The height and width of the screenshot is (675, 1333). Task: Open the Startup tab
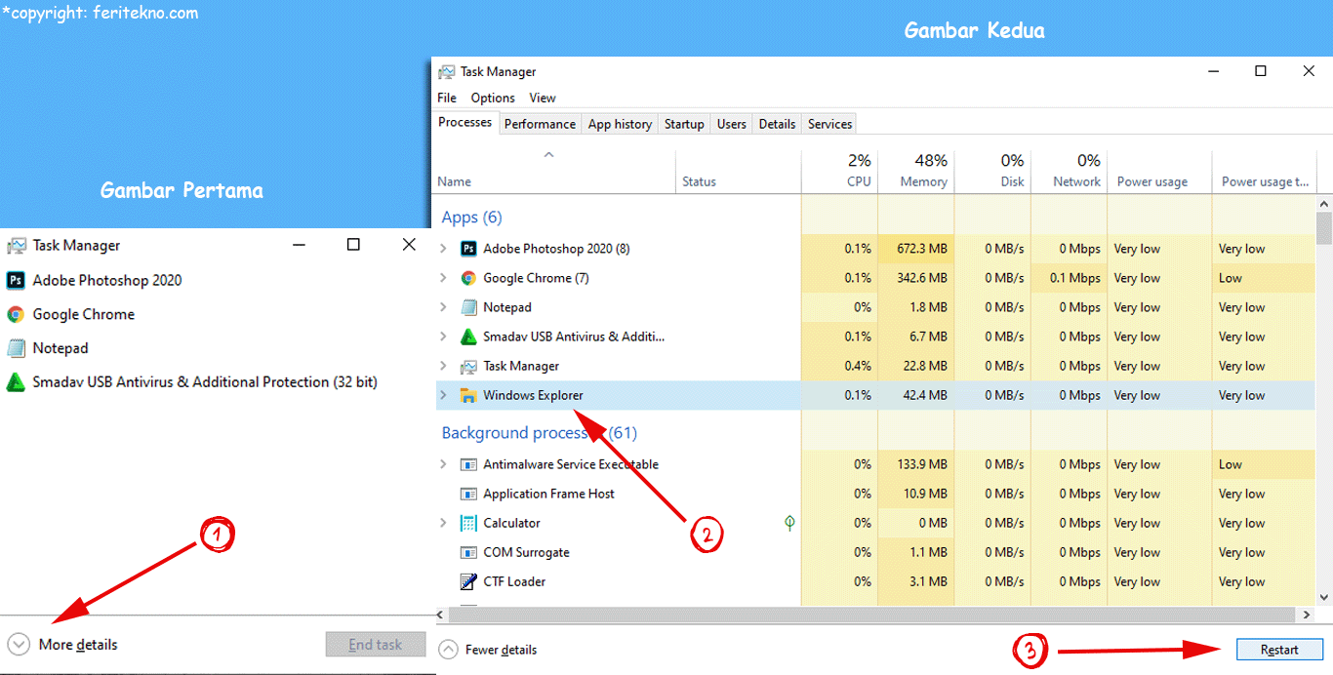pyautogui.click(x=684, y=124)
